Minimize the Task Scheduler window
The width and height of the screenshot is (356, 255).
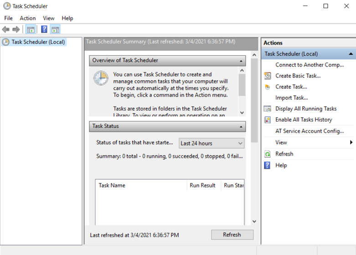[x=305, y=6]
